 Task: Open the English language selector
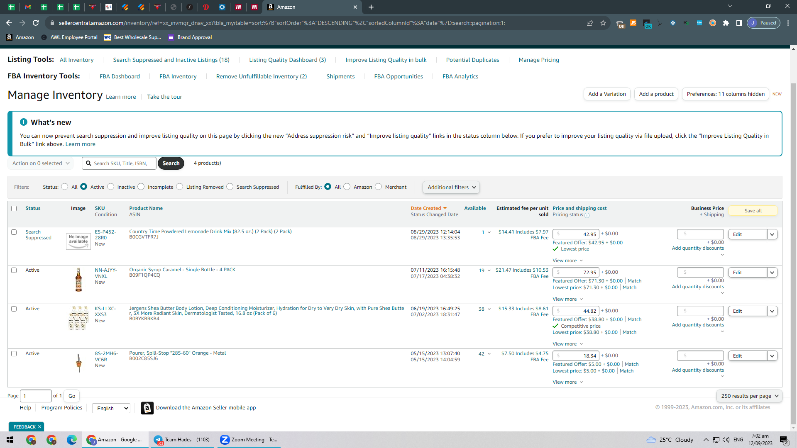tap(111, 408)
